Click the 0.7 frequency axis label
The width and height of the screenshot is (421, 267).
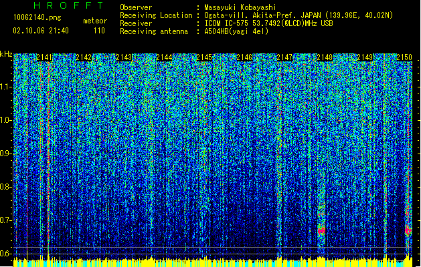6,220
